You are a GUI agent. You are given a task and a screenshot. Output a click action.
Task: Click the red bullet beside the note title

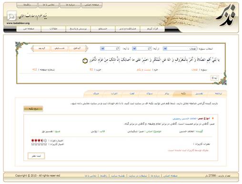pos(213,118)
